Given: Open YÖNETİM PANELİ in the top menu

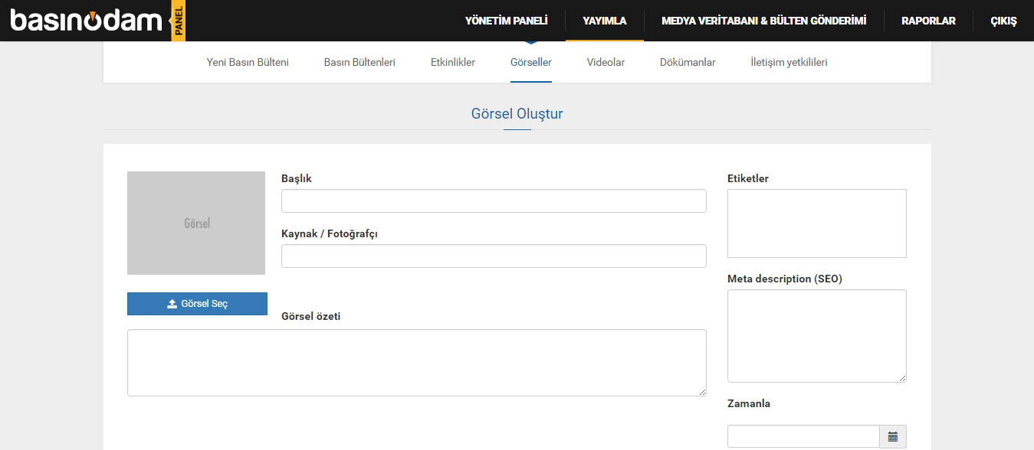Looking at the screenshot, I should (x=507, y=21).
